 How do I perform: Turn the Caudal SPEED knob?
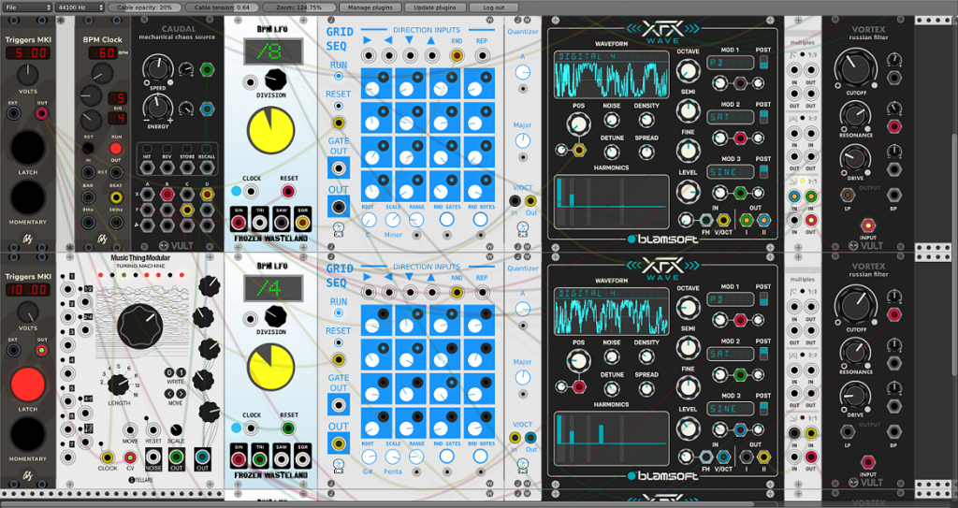click(156, 69)
